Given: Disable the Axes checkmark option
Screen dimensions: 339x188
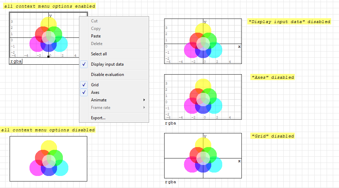Looking at the screenshot, I should [x=84, y=92].
